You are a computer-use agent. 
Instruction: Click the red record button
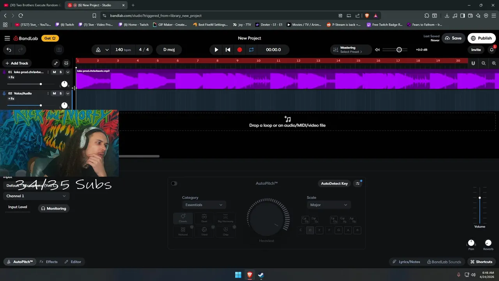[x=240, y=50]
